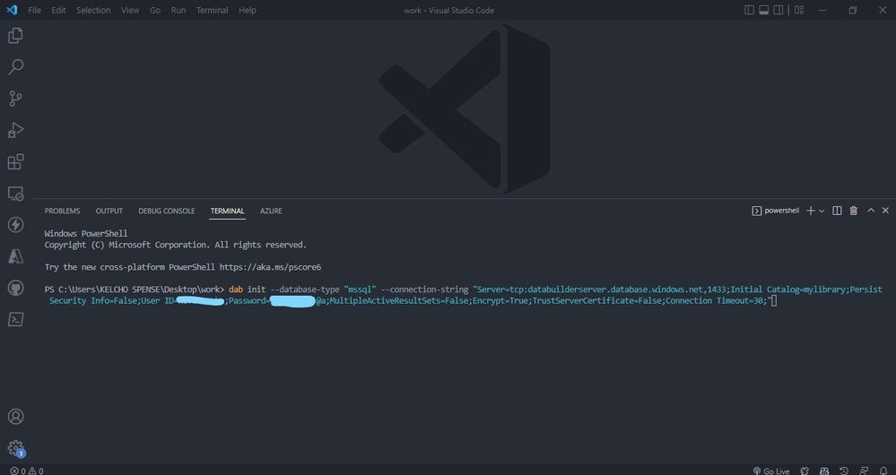Click Go Live in the status bar
The width and height of the screenshot is (896, 475).
[770, 471]
